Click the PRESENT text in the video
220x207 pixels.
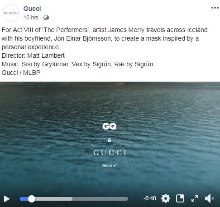(x=109, y=166)
